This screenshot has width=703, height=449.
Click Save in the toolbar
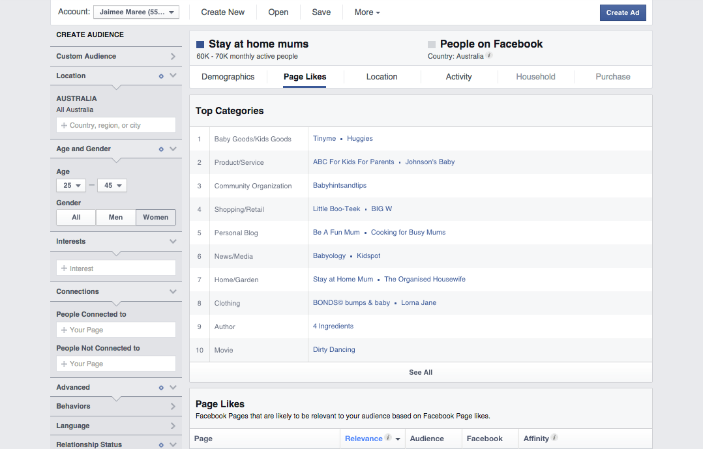point(322,12)
